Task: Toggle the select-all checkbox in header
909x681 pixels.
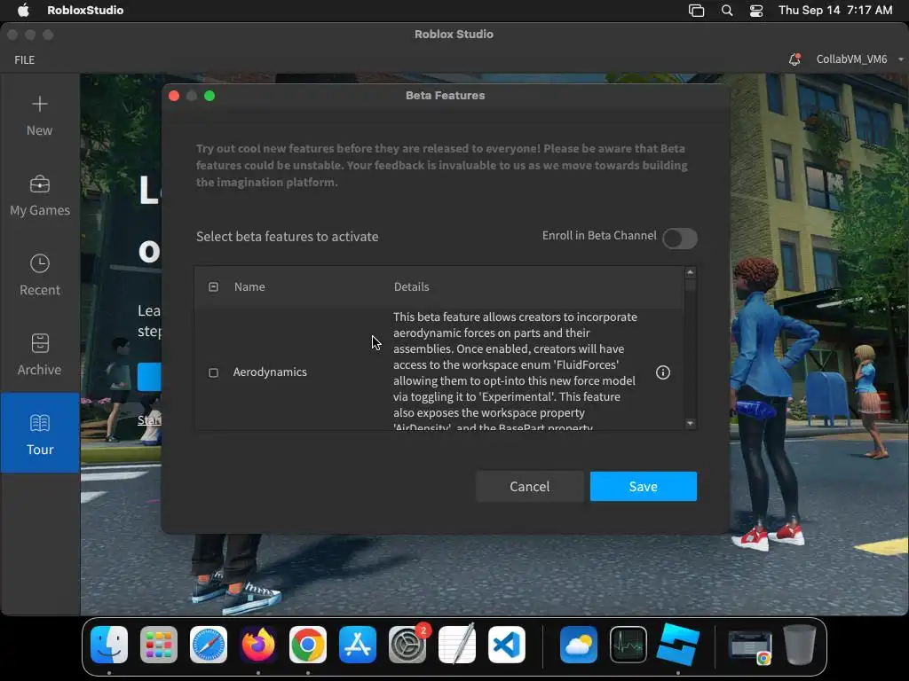Action: (x=213, y=286)
